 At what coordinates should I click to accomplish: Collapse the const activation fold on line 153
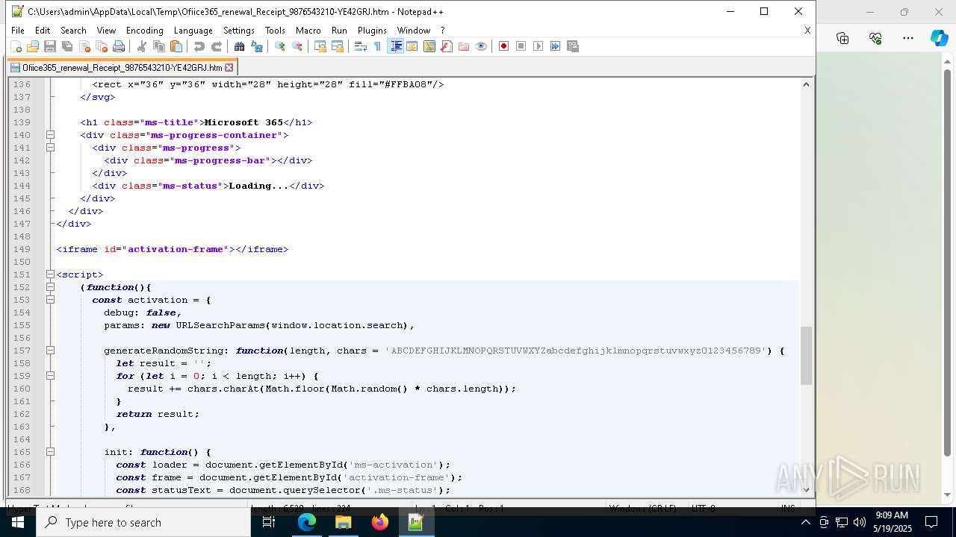pyautogui.click(x=50, y=300)
